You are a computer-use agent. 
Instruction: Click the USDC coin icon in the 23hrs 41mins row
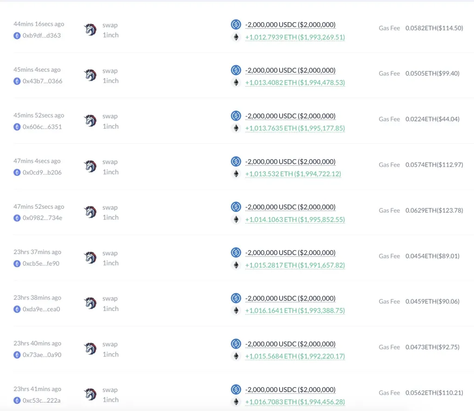tap(236, 390)
